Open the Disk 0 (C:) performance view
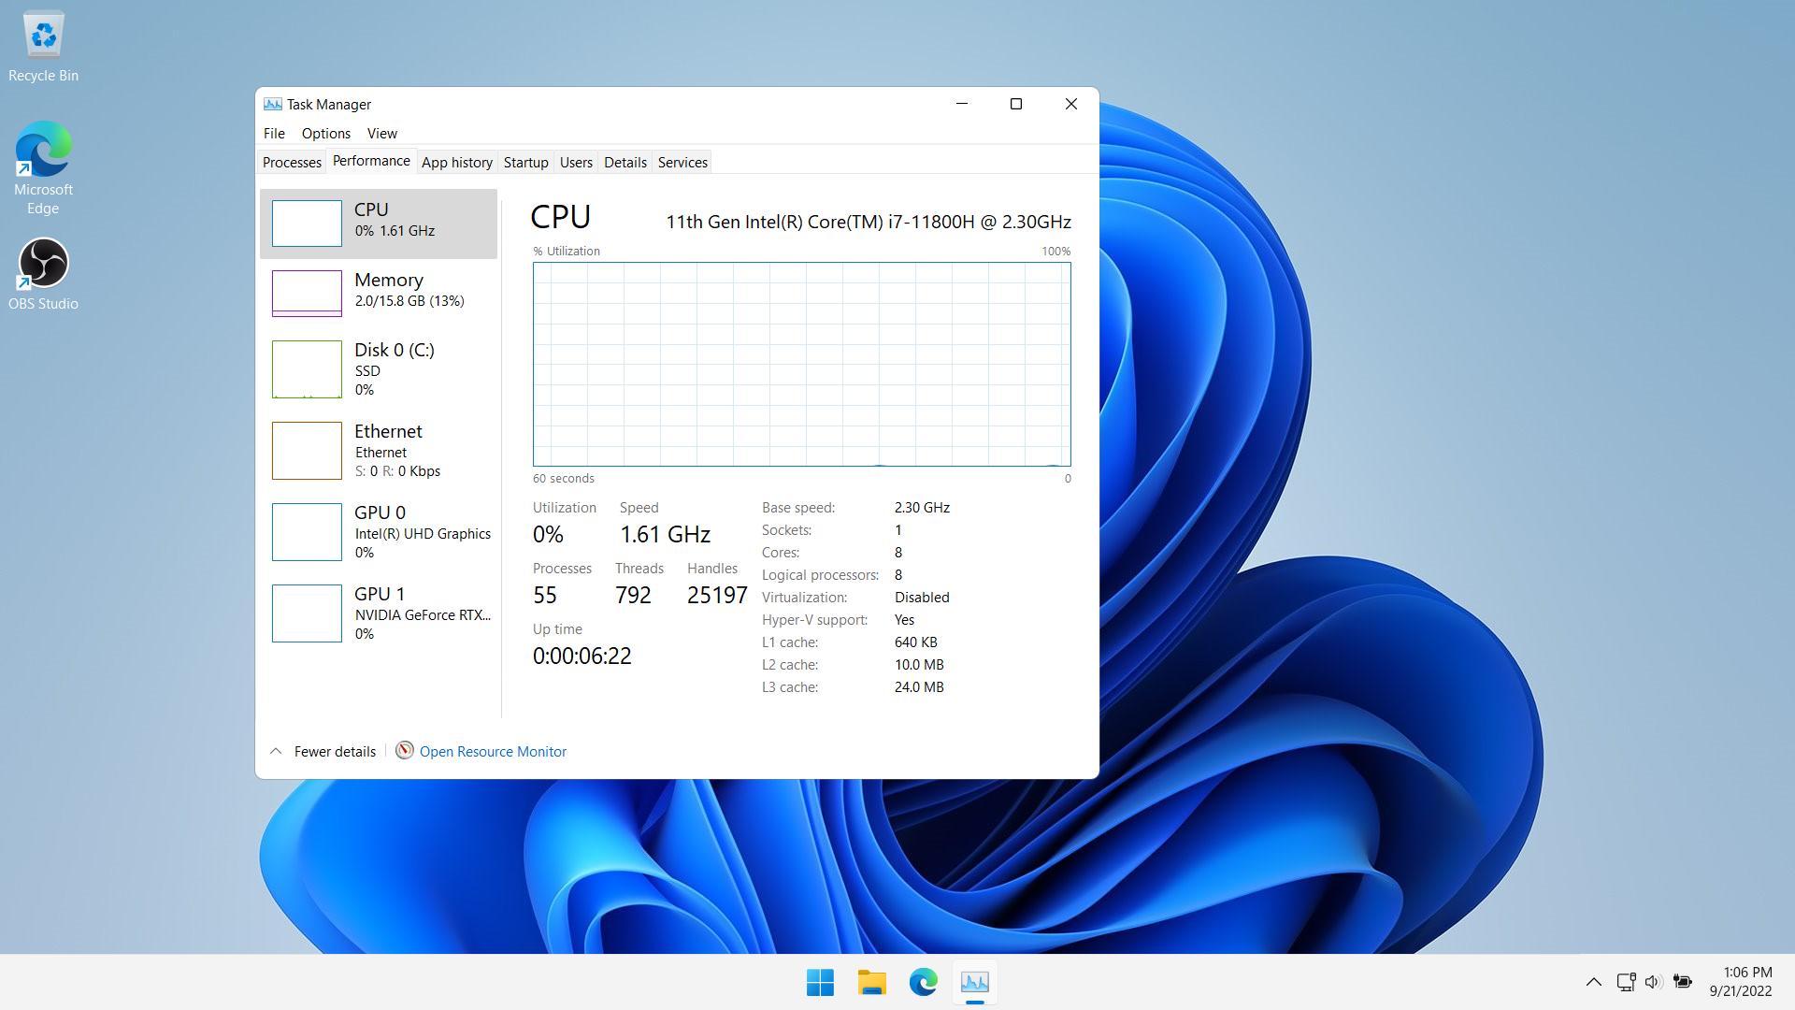The image size is (1795, 1010). (394, 351)
